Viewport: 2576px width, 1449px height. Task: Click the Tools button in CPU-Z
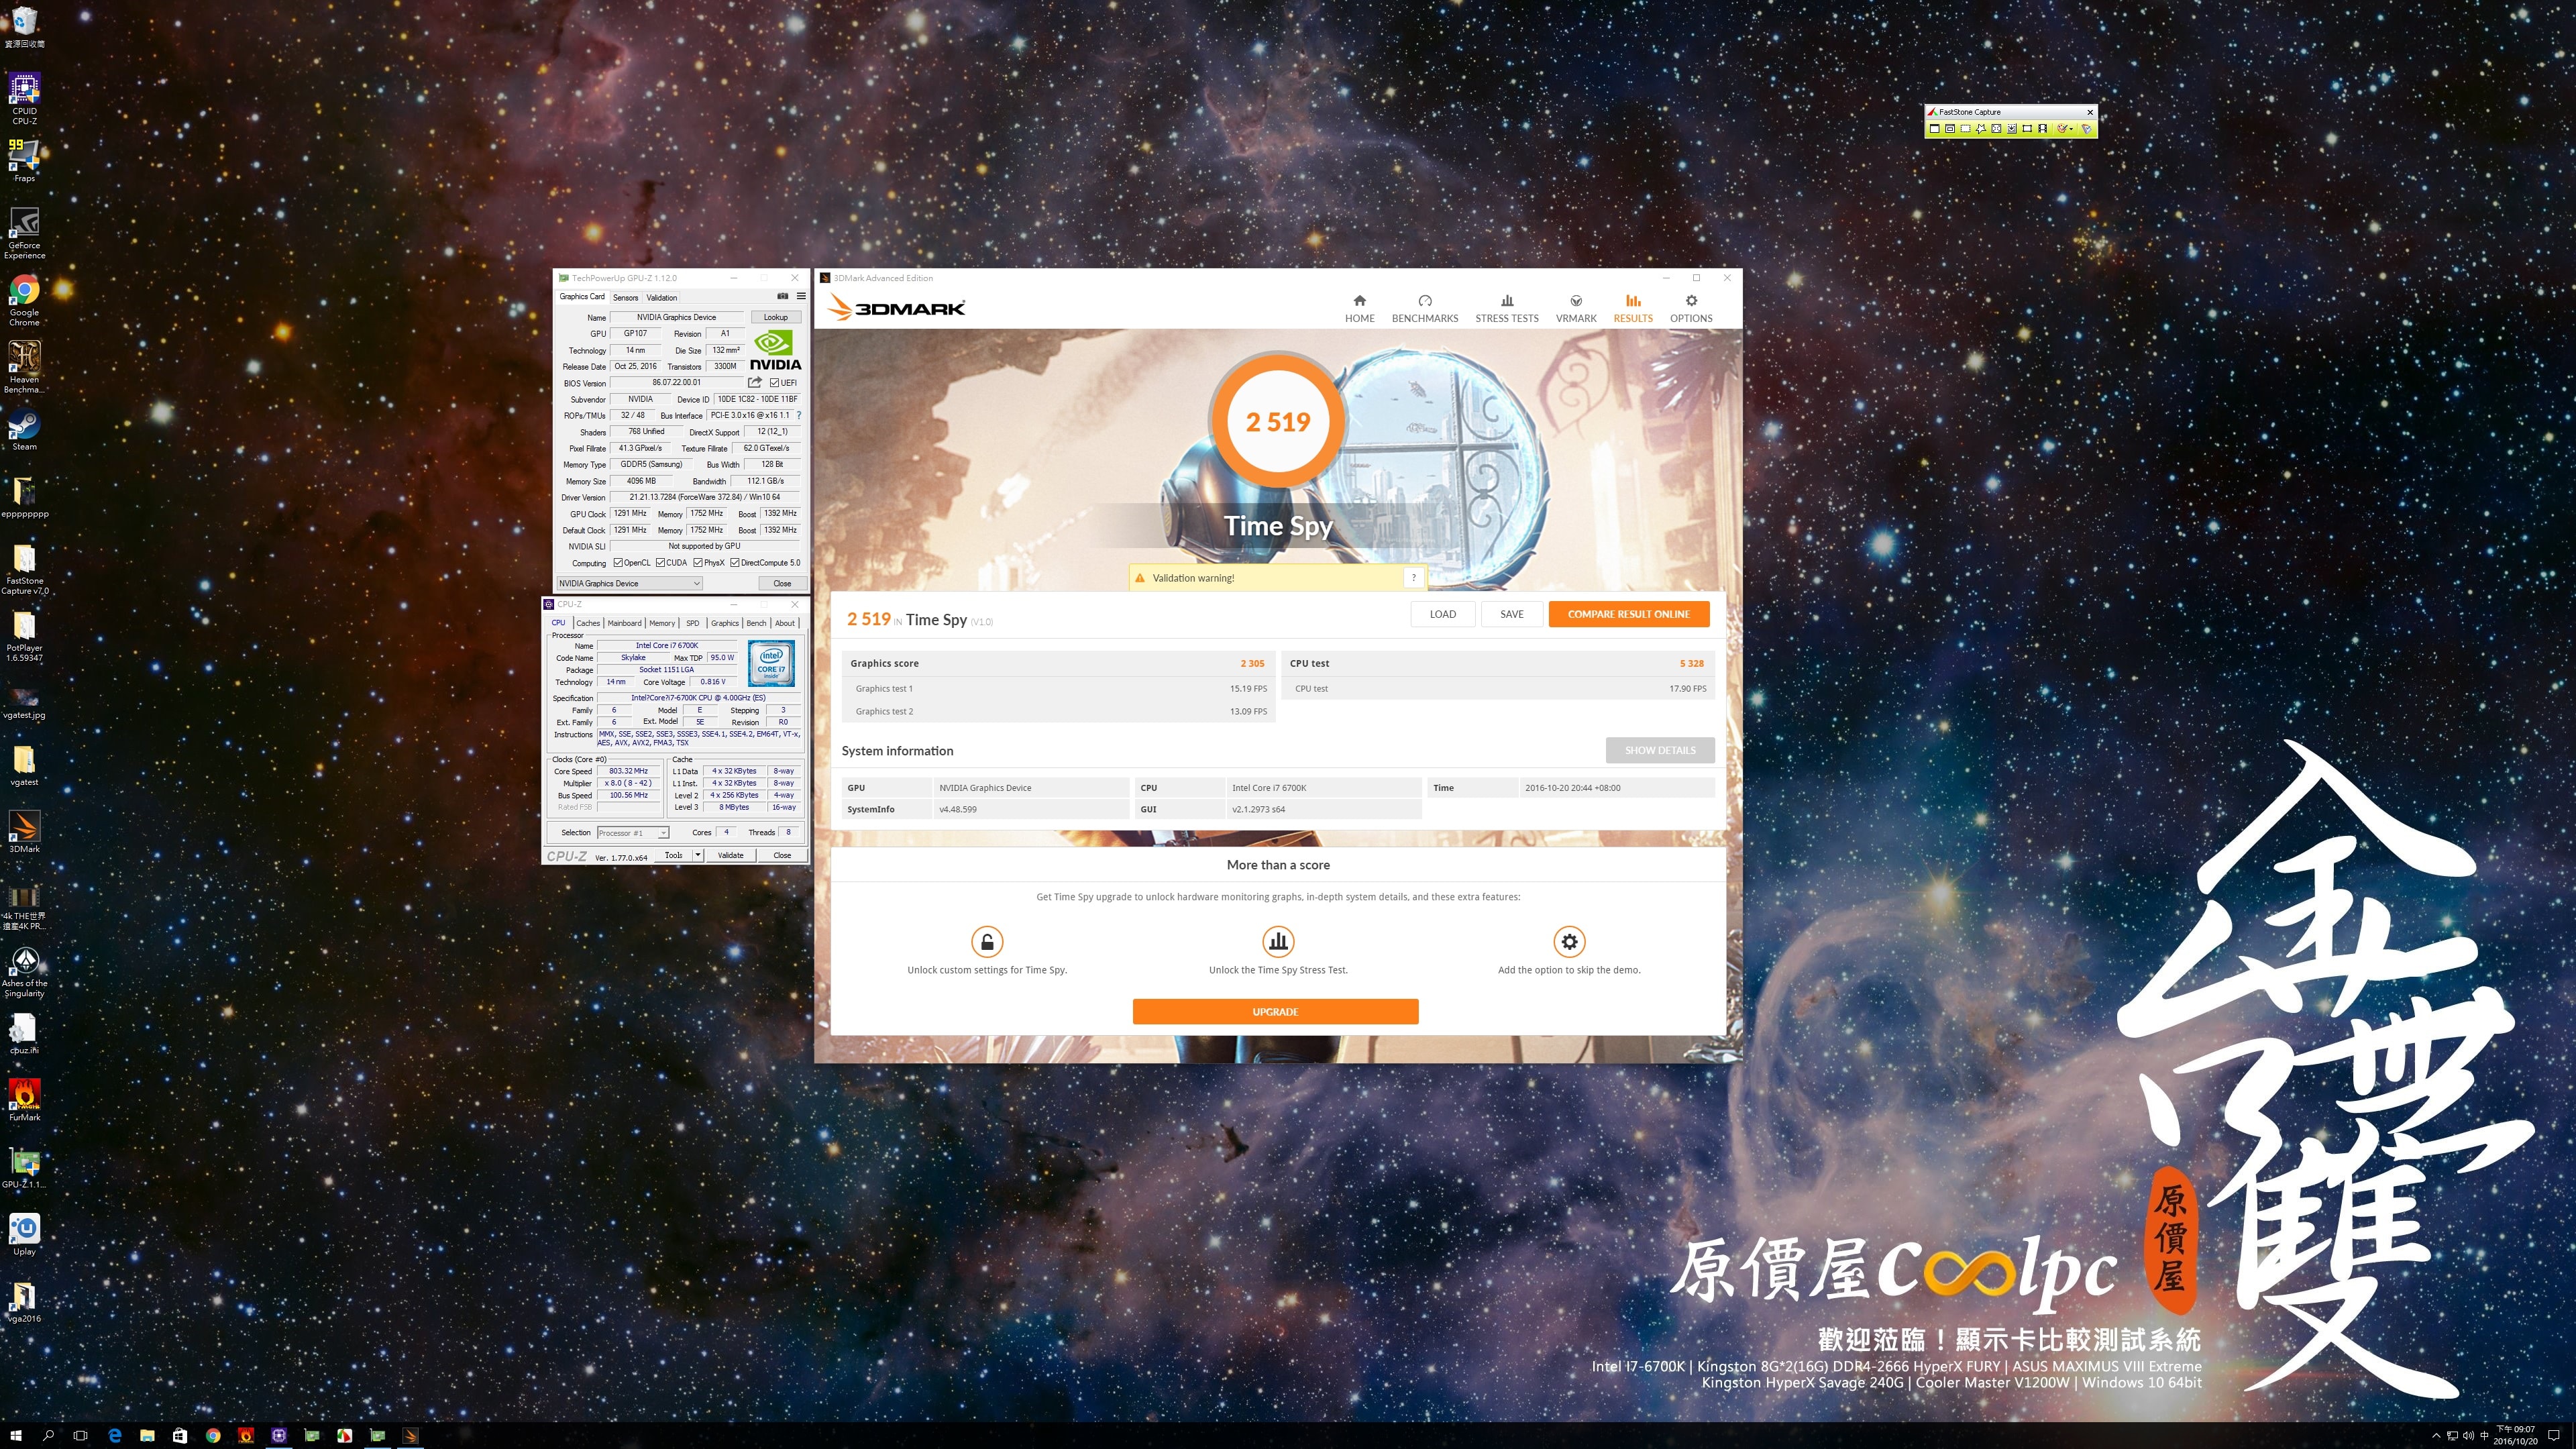[674, 855]
